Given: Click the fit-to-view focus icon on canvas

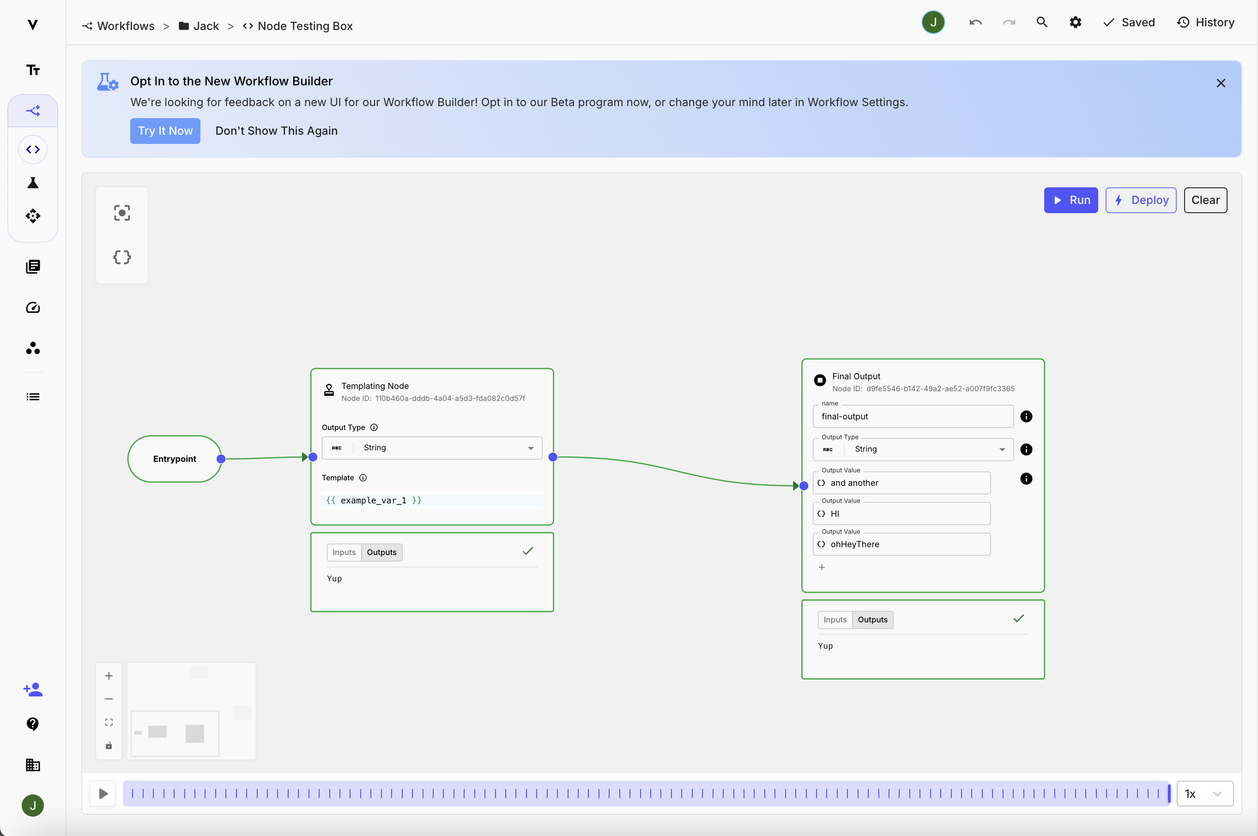Looking at the screenshot, I should coord(122,213).
